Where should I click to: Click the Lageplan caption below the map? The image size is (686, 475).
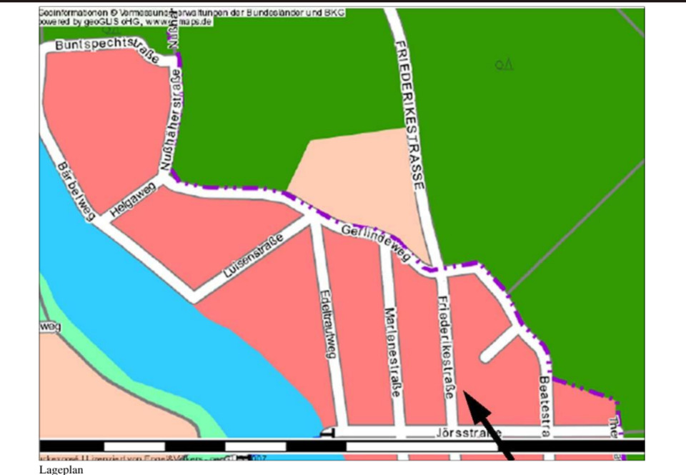click(x=61, y=469)
